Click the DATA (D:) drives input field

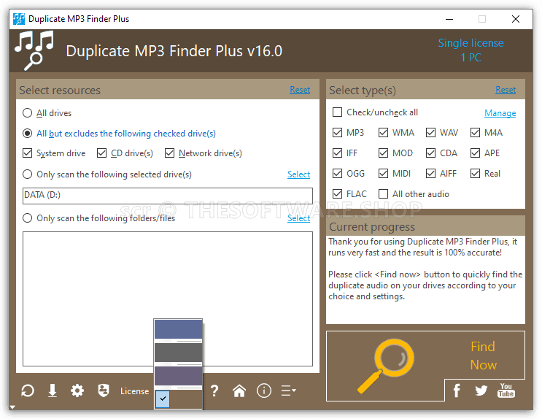168,196
